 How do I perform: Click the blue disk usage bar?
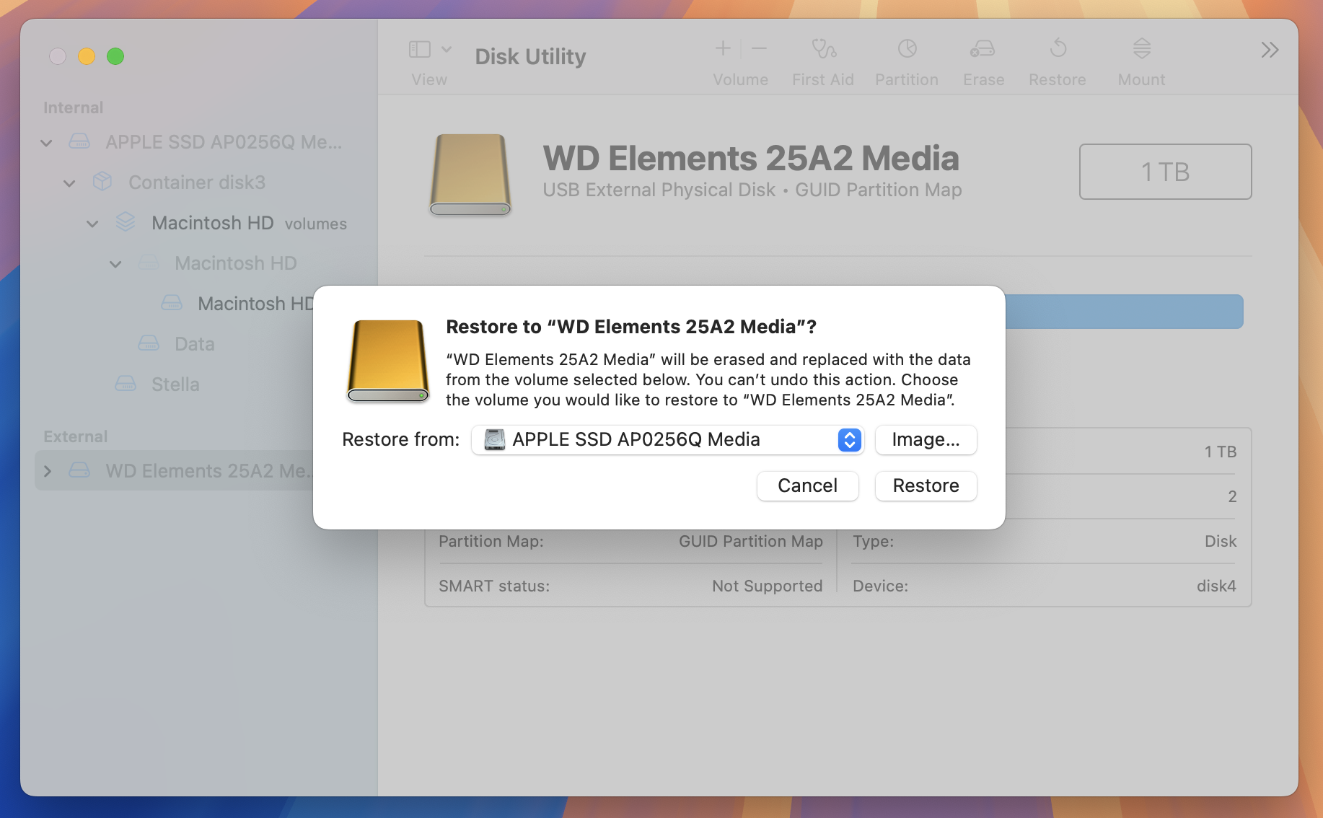click(1124, 312)
